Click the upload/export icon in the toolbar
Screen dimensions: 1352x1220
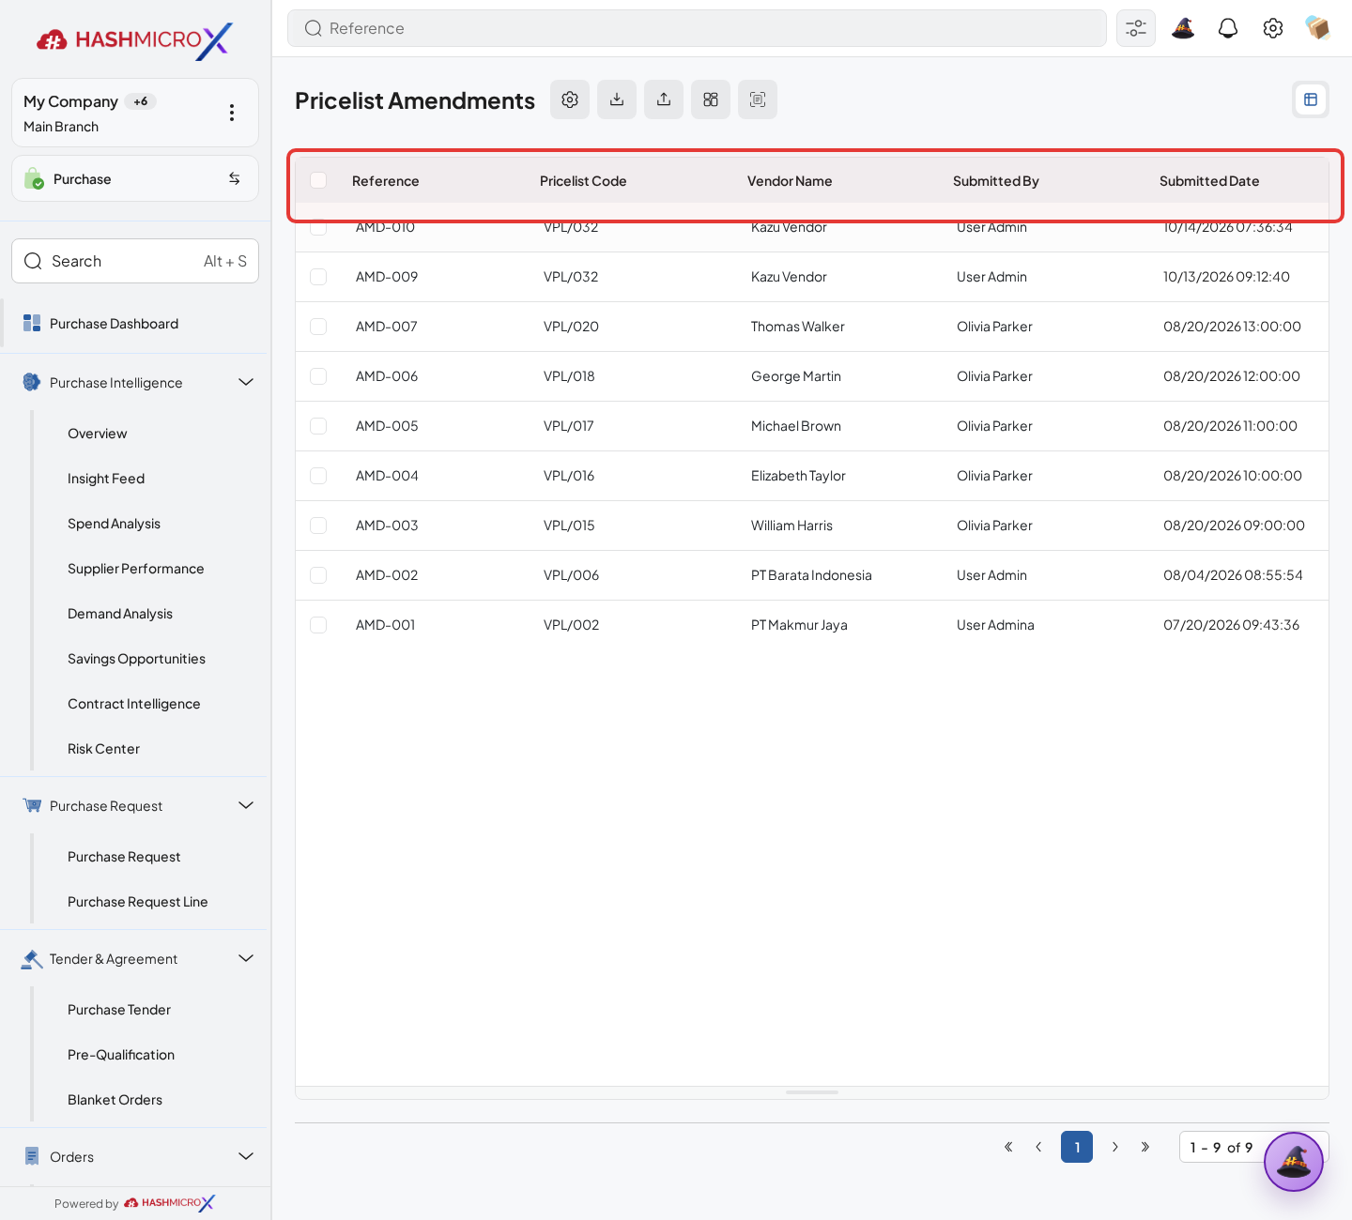click(664, 99)
